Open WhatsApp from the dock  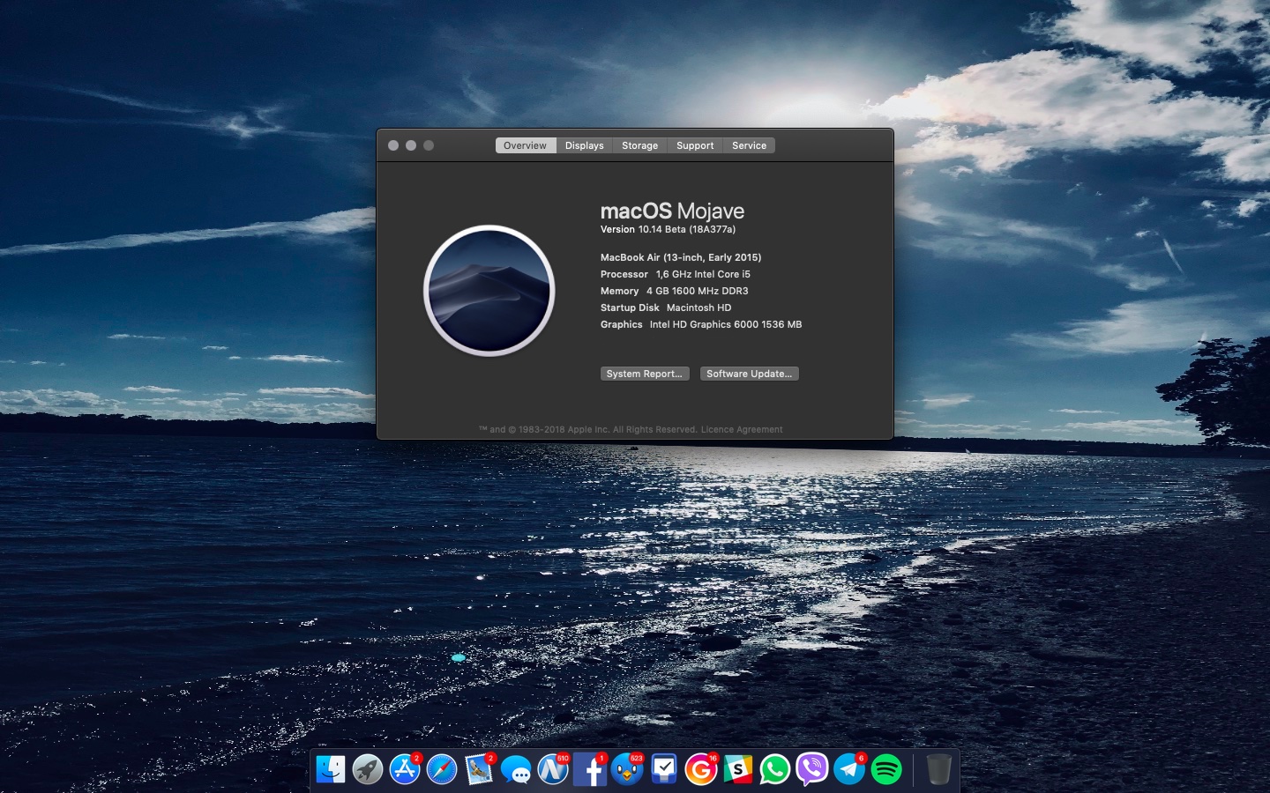pyautogui.click(x=775, y=769)
